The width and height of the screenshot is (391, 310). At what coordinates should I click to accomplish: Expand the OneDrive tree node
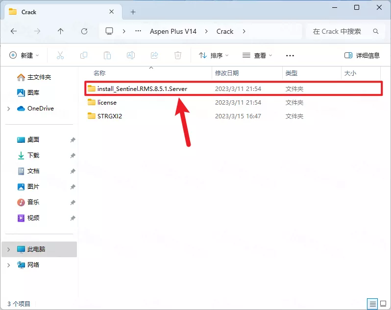pos(8,109)
